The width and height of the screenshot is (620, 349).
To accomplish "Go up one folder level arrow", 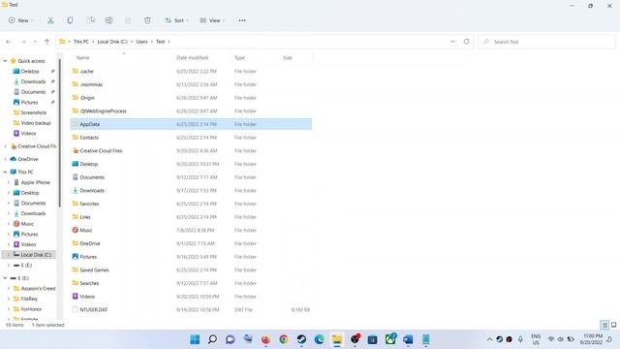I will pyautogui.click(x=46, y=42).
